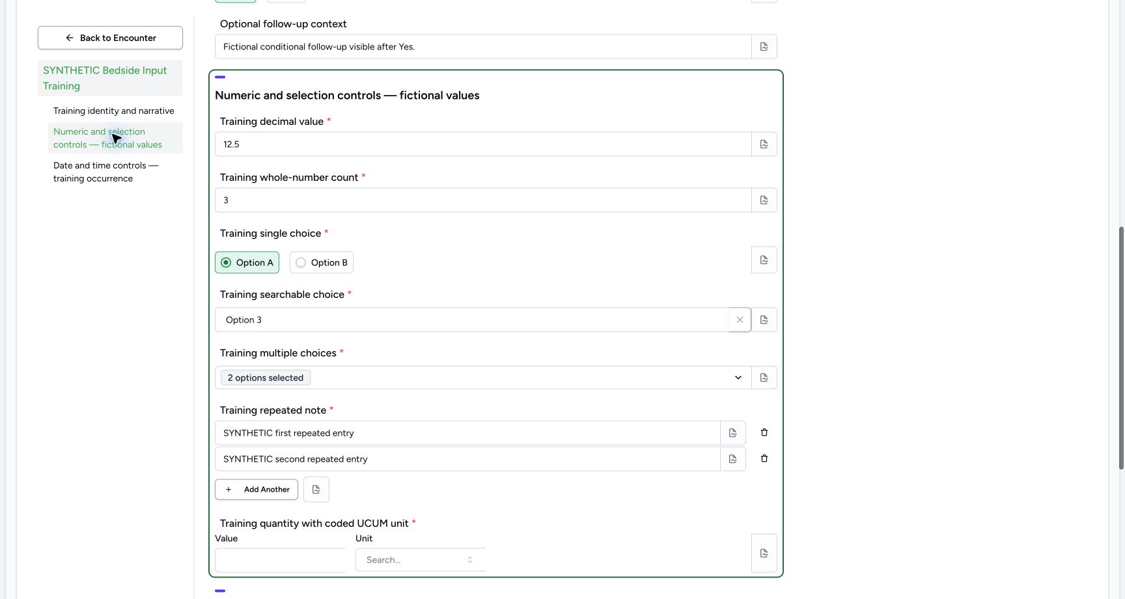Click into the SYNTHETIC first repeated entry field
Screen dimensions: 1125x599
467,433
